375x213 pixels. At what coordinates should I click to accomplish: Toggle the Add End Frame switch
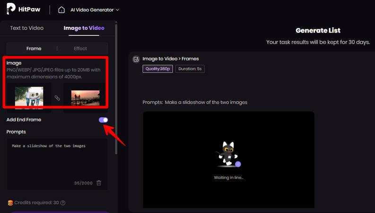click(103, 120)
